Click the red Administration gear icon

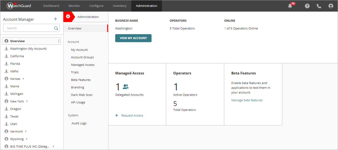(x=68, y=17)
